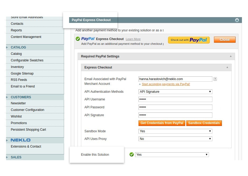
Task: Click the API Uses Proxy label
Action: [95, 139]
